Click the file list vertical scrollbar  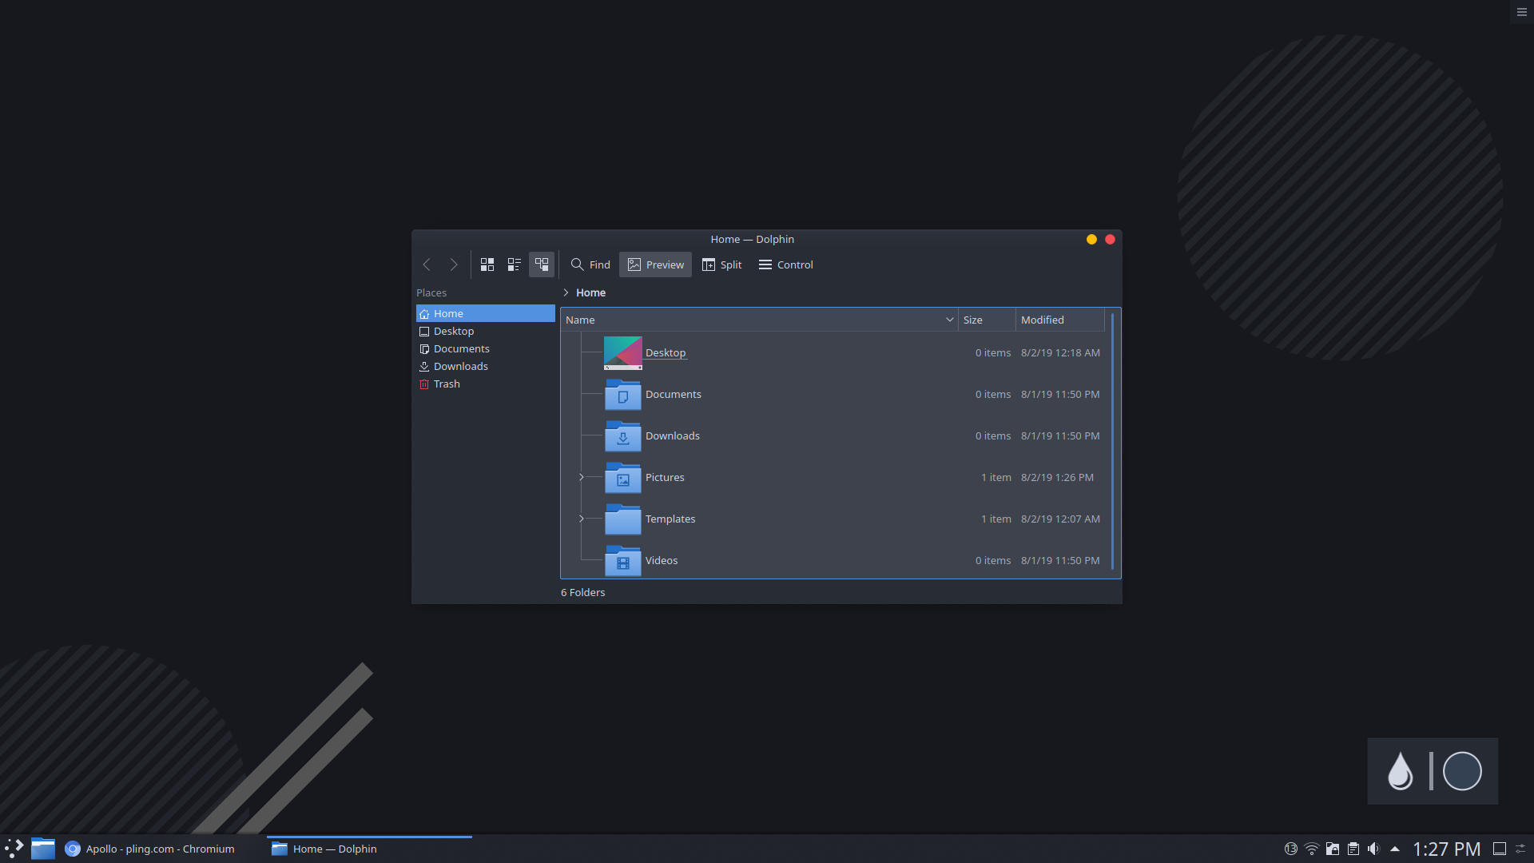[1112, 442]
